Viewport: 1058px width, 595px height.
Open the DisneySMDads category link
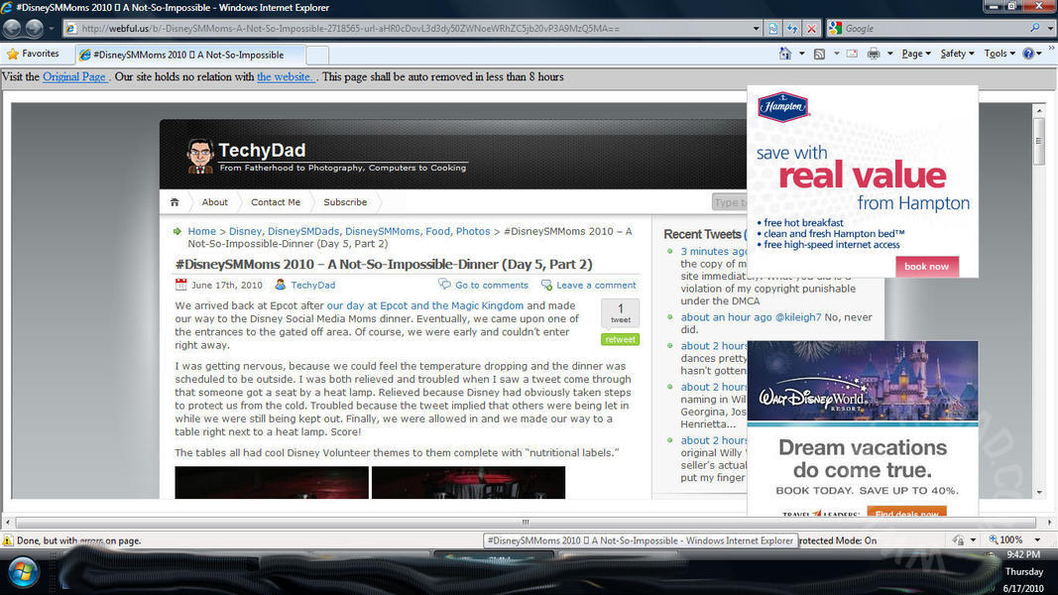(x=303, y=231)
